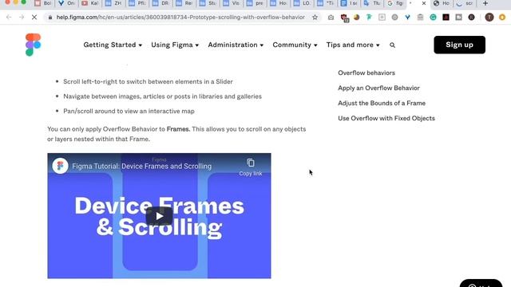Switch to the 'On' browser tab
The image size is (511, 287).
tap(67, 3)
